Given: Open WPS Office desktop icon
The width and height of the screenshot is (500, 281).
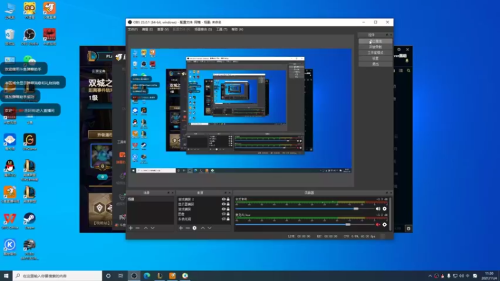Looking at the screenshot, I should pos(10,221).
